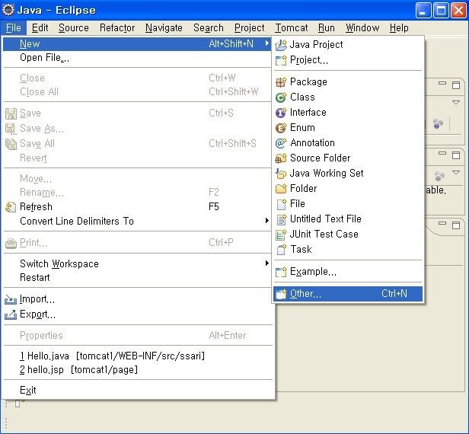Screen dimensions: 469x434
Task: Select Class in New submenu
Action: point(348,97)
